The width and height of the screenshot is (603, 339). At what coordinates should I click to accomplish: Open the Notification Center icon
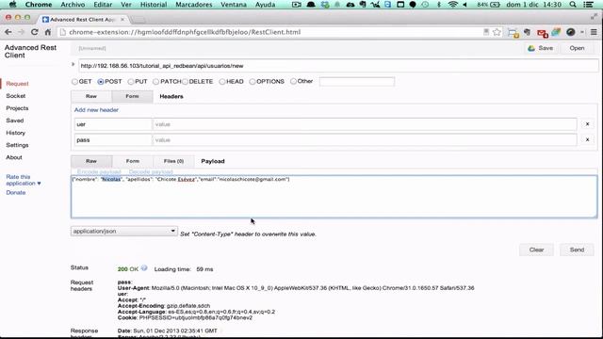[588, 5]
